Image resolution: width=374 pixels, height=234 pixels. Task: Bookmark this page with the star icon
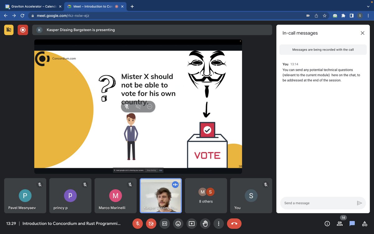click(x=324, y=16)
